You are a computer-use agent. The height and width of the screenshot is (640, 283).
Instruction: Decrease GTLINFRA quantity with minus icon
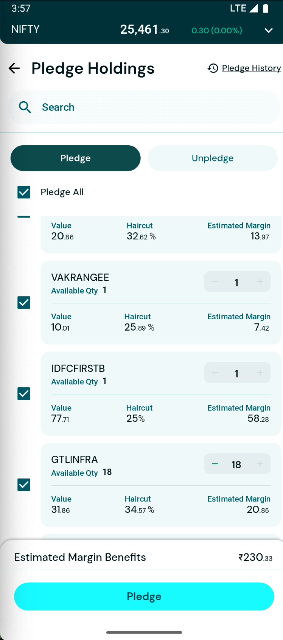(215, 464)
